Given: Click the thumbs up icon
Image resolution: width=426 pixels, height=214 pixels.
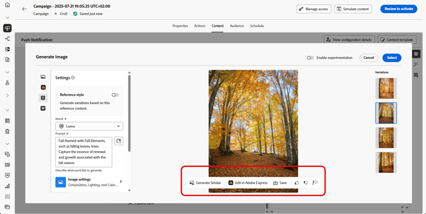Looking at the screenshot, I should 297,183.
